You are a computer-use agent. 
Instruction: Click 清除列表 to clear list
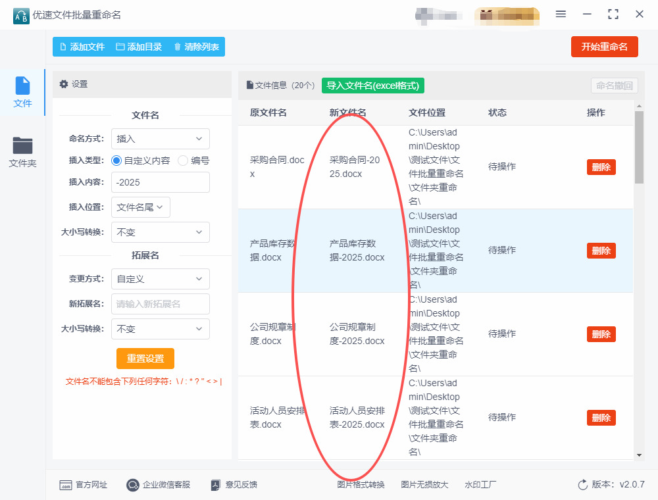196,47
